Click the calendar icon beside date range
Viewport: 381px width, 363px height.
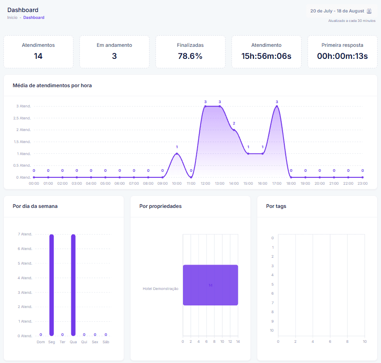point(369,11)
